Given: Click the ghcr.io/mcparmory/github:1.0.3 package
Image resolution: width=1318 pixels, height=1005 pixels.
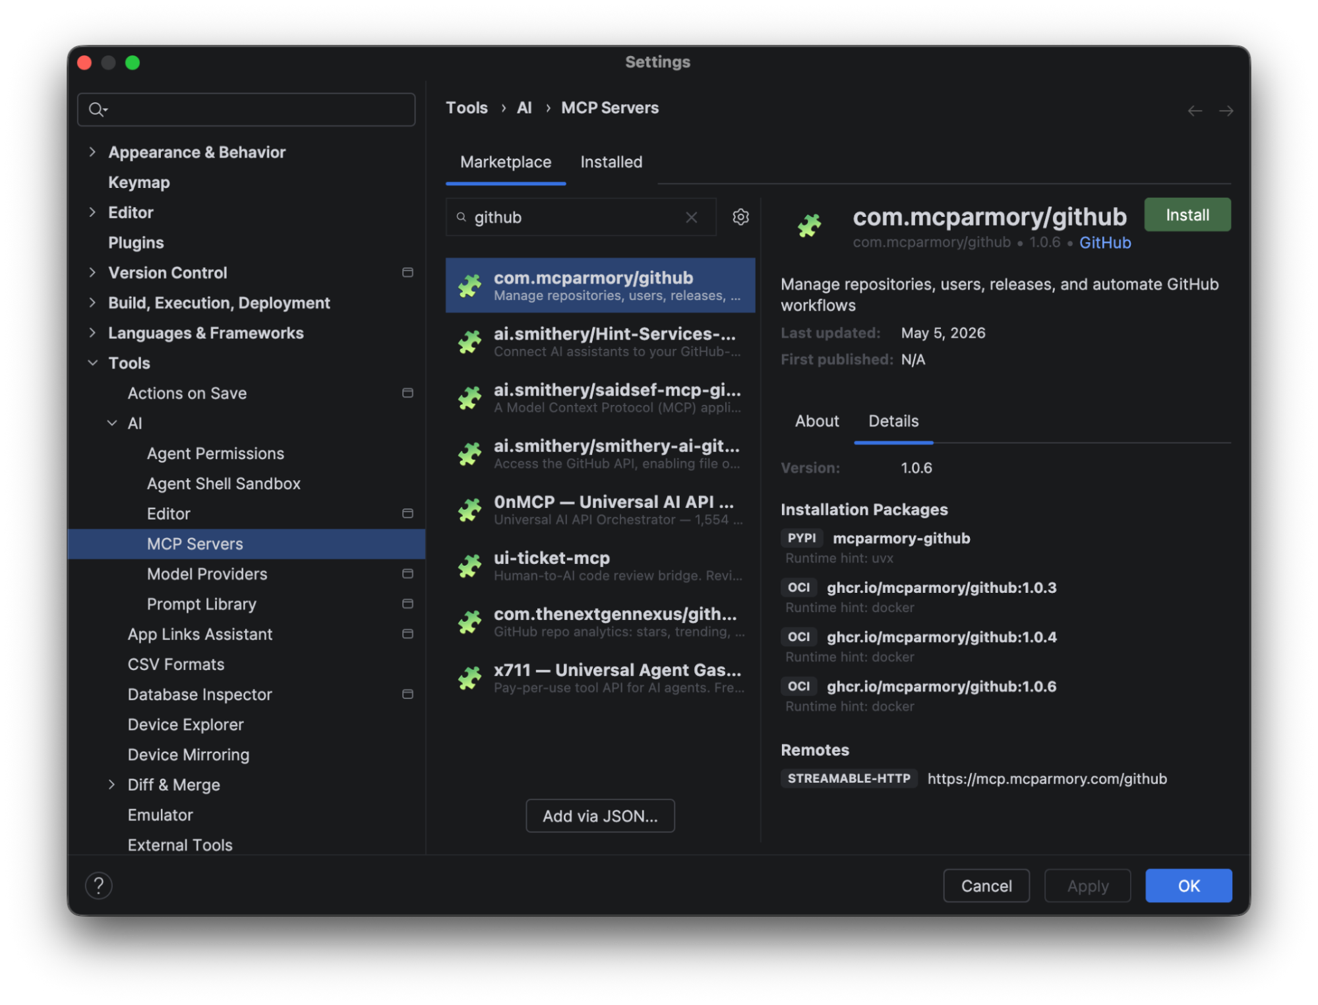Looking at the screenshot, I should [x=942, y=588].
